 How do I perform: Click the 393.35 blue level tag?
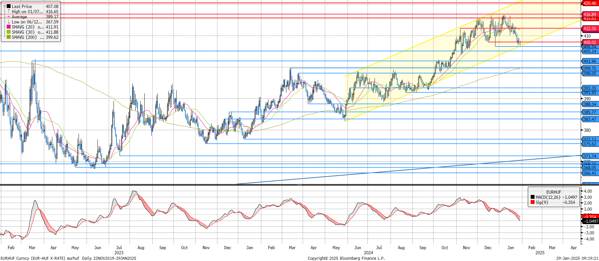(x=590, y=88)
